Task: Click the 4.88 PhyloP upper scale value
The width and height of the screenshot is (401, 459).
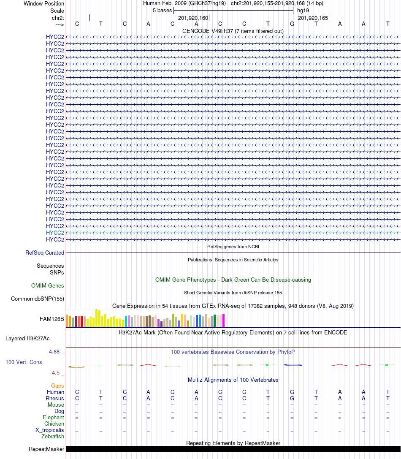Action: click(x=54, y=352)
